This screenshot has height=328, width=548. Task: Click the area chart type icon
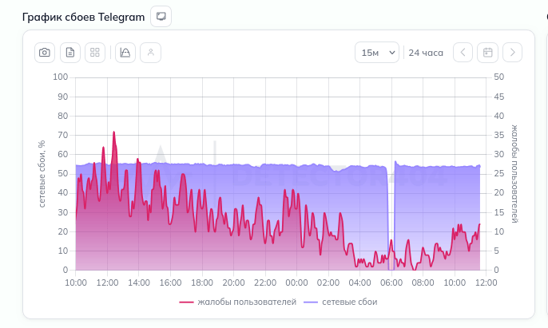[125, 53]
